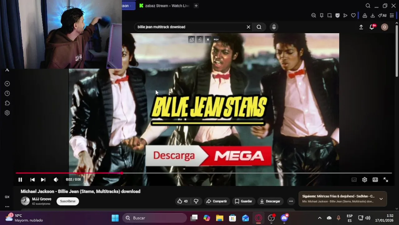Open YouTube notifications bell

point(372,27)
